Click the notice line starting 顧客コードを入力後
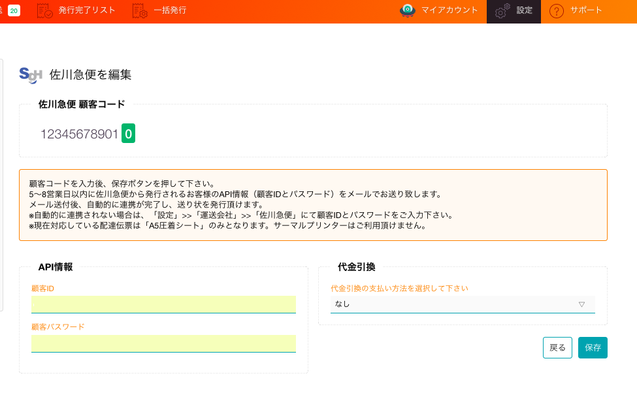Image resolution: width=637 pixels, height=412 pixels. click(x=122, y=183)
